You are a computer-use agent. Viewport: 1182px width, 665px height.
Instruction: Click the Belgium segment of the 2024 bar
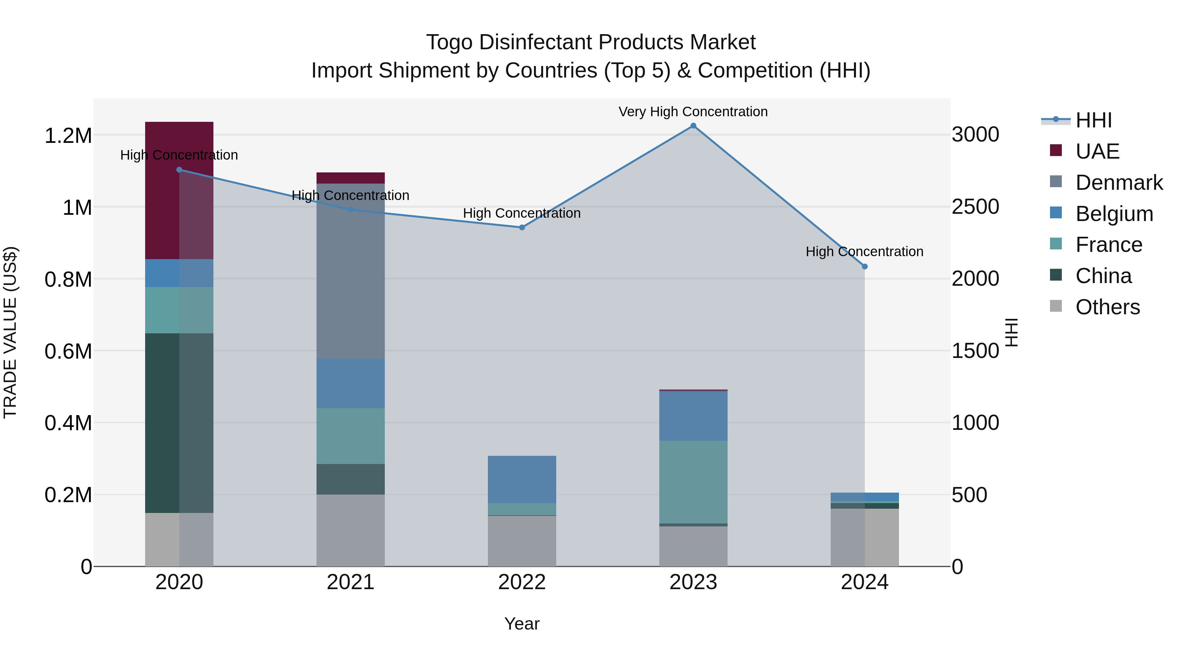pyautogui.click(x=865, y=498)
